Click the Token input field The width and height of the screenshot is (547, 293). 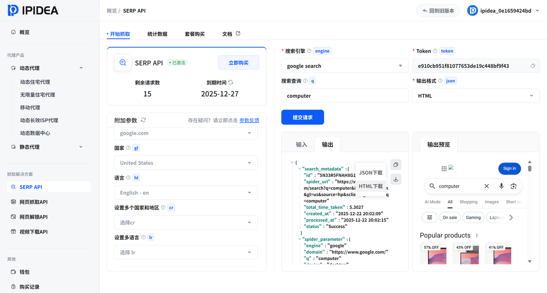coord(476,66)
